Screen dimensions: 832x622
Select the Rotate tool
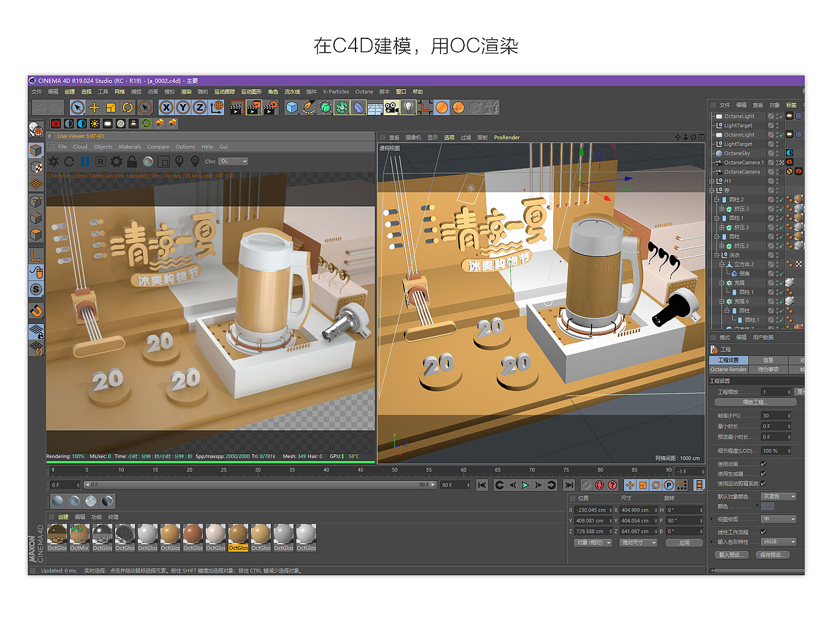pyautogui.click(x=127, y=107)
